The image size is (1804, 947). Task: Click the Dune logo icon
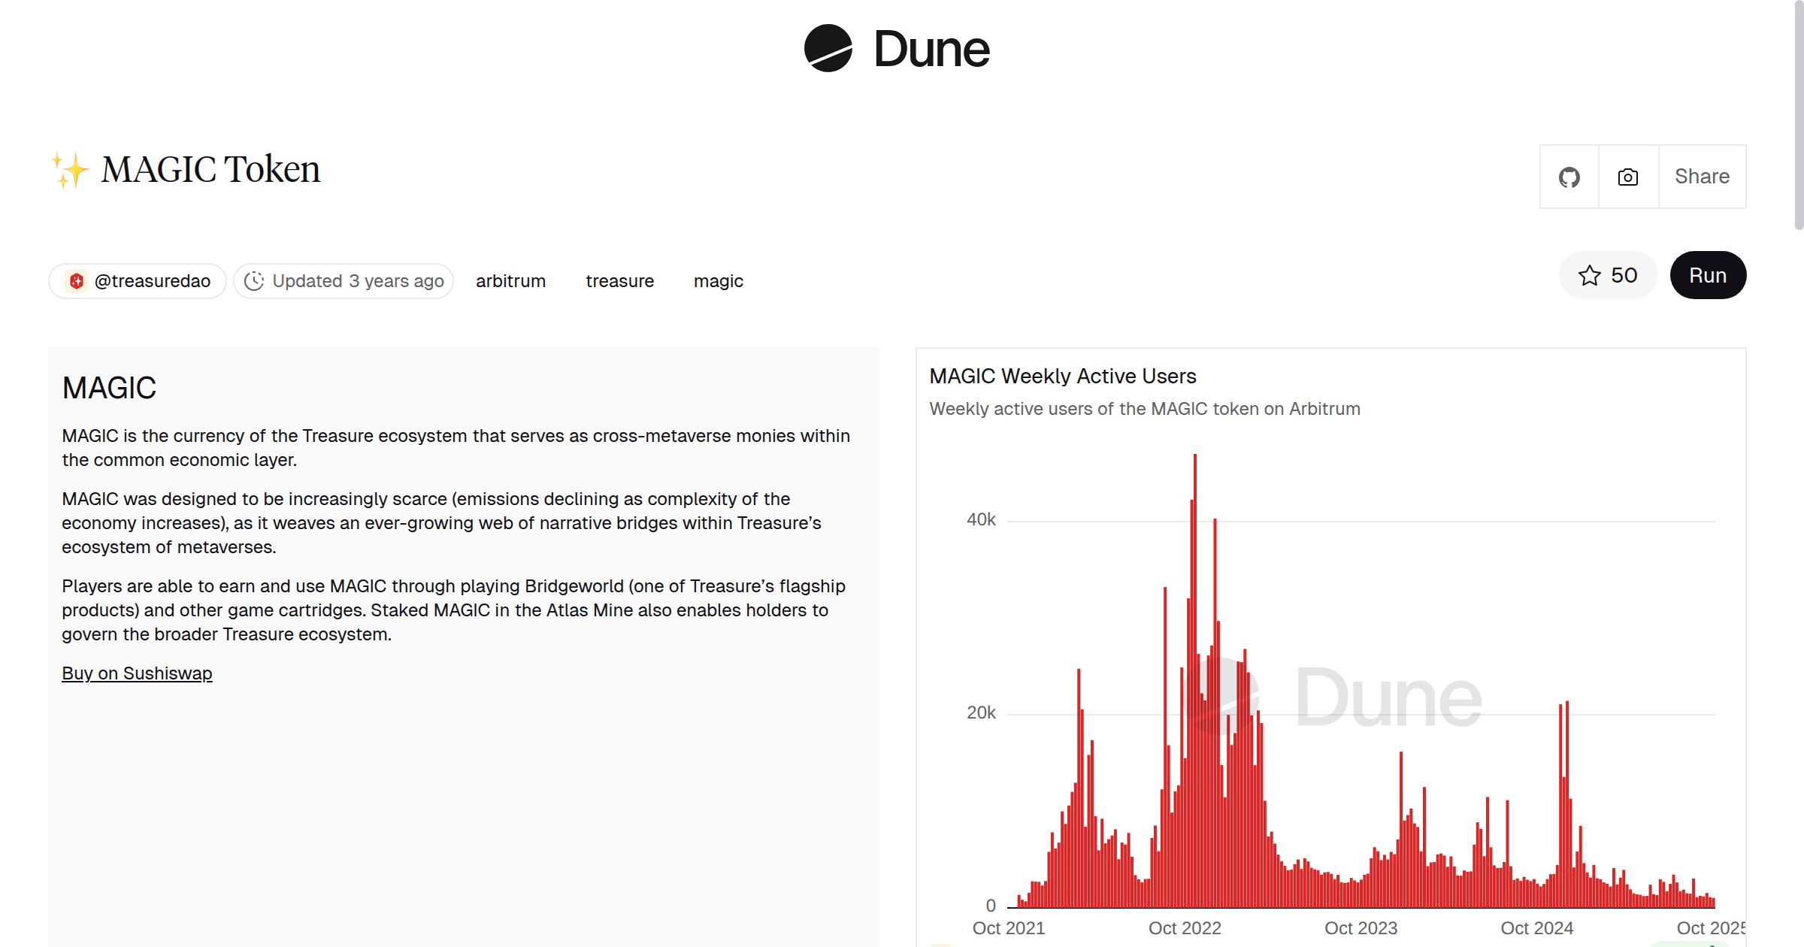tap(828, 48)
